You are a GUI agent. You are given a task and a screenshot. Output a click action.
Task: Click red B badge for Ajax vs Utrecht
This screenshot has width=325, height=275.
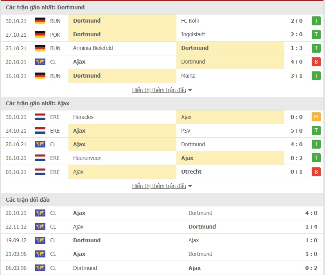pos(316,172)
